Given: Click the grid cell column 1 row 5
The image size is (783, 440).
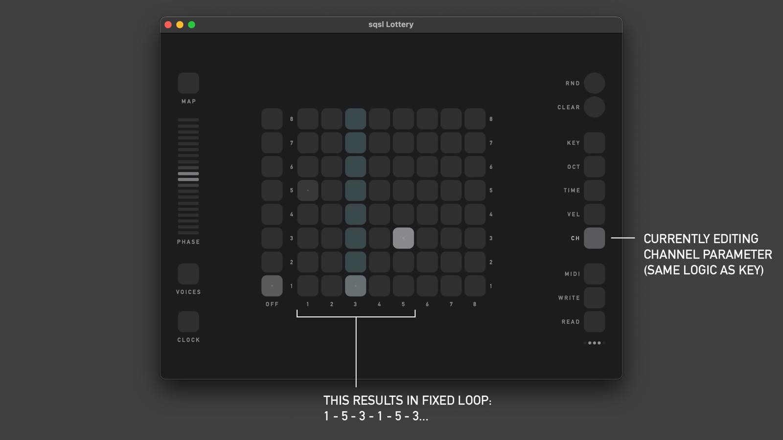Looking at the screenshot, I should 308,190.
